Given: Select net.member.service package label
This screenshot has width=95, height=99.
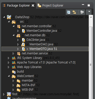Looking at the screenshot, I should coord(35,53).
